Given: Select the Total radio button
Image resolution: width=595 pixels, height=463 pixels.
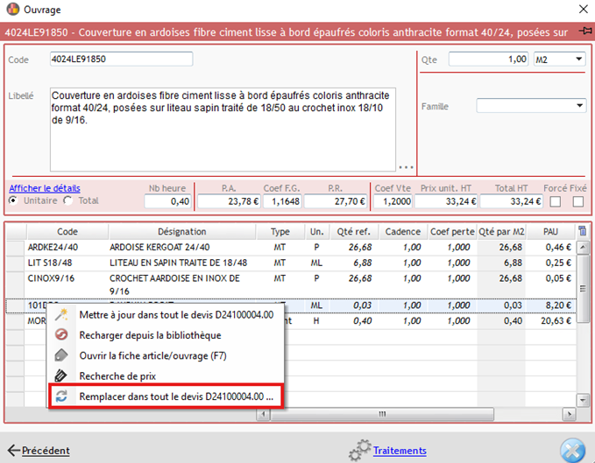Looking at the screenshot, I should [x=68, y=200].
